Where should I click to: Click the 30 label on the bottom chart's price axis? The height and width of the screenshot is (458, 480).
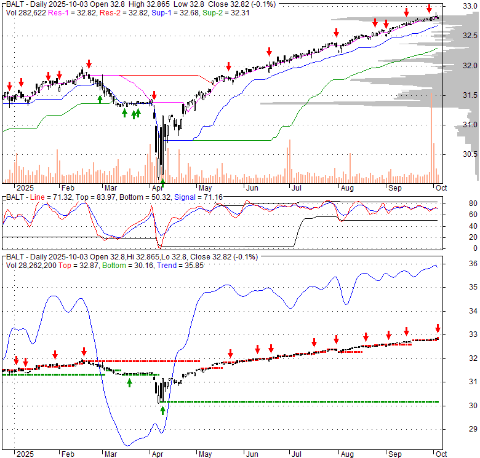tap(473, 405)
